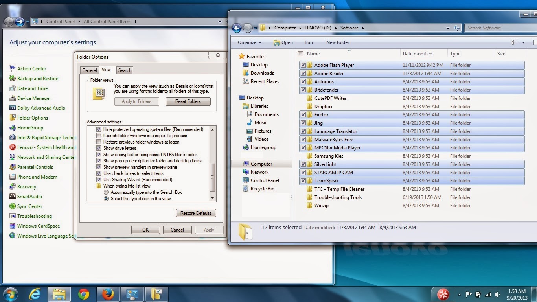Click the Restore Defaults button
The image size is (537, 302).
pyautogui.click(x=196, y=213)
